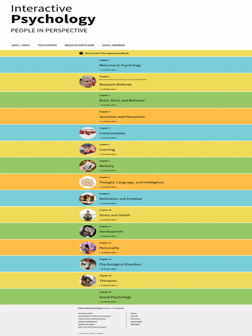Screen dimensions: 252x336
Task: Open Brain, Mind, and Behavior chapter title
Action: click(x=122, y=100)
